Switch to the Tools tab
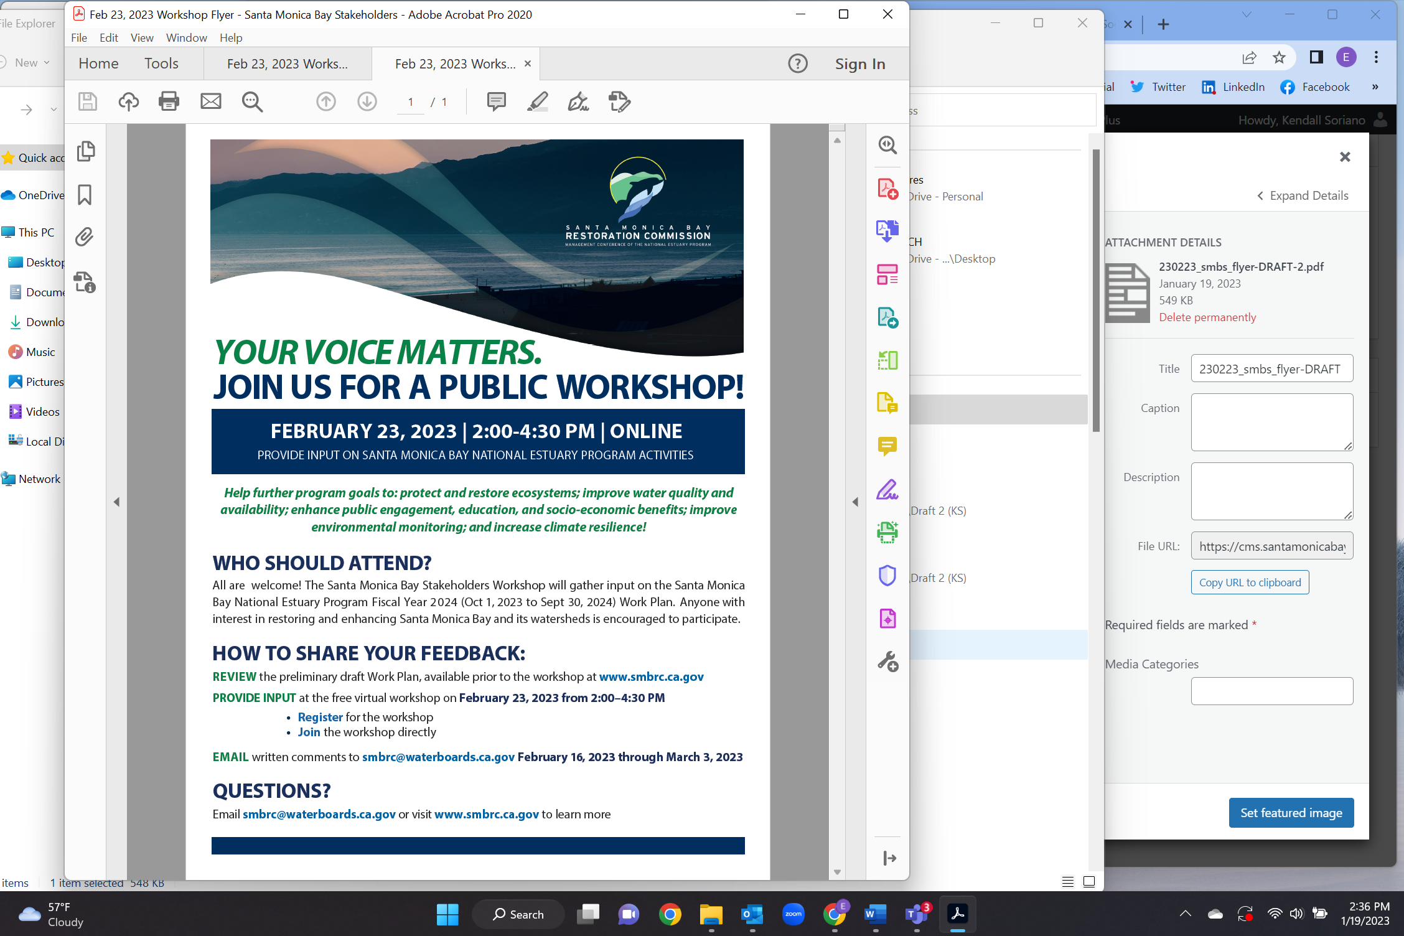1404x936 pixels. pos(161,63)
